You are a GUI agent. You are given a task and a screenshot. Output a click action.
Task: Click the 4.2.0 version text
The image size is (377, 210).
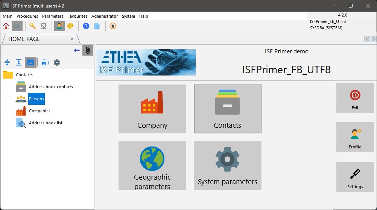343,15
